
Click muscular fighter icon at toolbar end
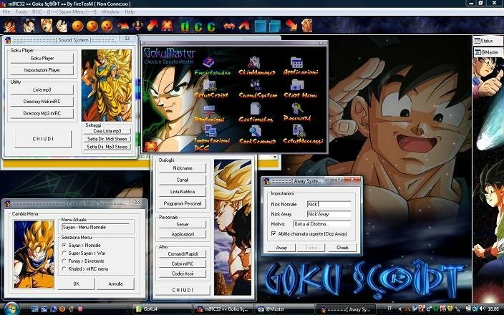pyautogui.click(x=306, y=25)
